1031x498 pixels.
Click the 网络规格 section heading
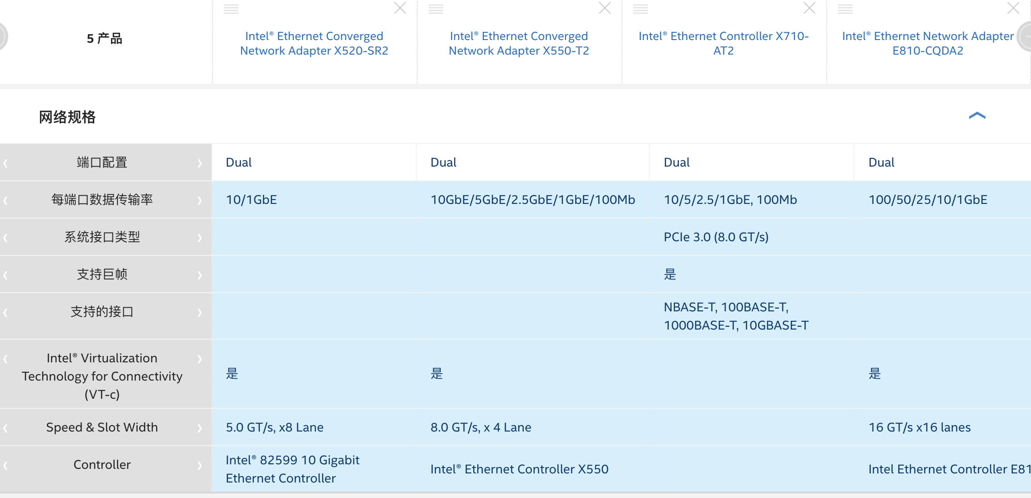[x=67, y=117]
